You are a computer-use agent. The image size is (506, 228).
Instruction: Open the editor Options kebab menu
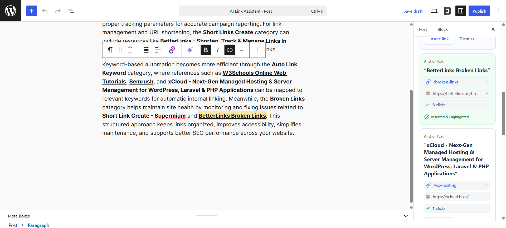498,11
